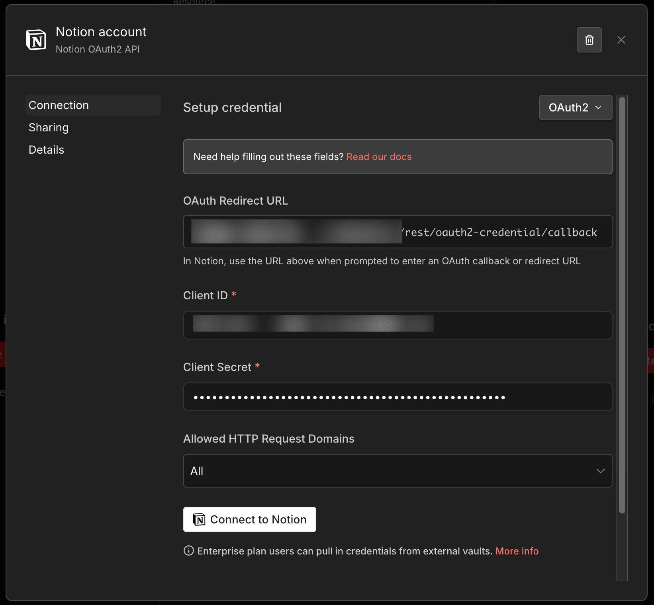
Task: Delete credential with the trash icon
Action: 589,40
